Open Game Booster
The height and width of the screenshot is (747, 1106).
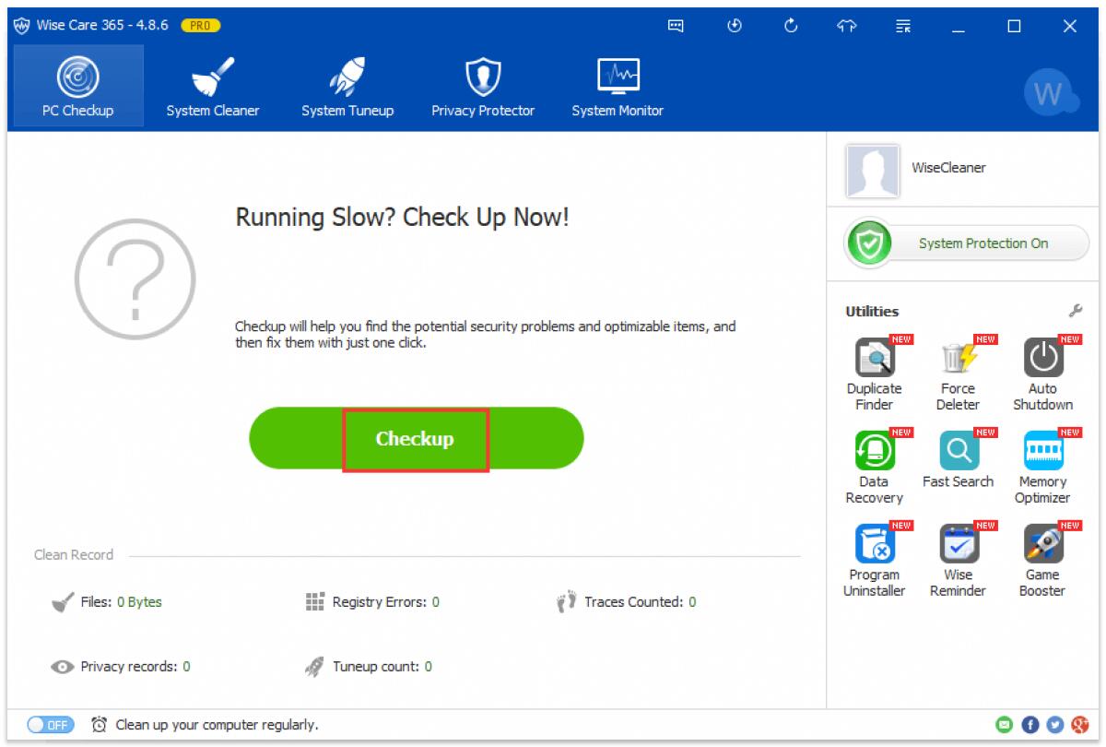tap(1041, 548)
